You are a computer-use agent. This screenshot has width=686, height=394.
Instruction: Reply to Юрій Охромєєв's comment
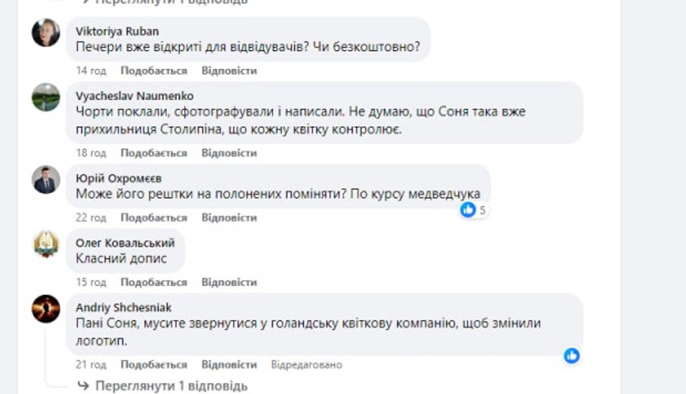click(x=229, y=217)
